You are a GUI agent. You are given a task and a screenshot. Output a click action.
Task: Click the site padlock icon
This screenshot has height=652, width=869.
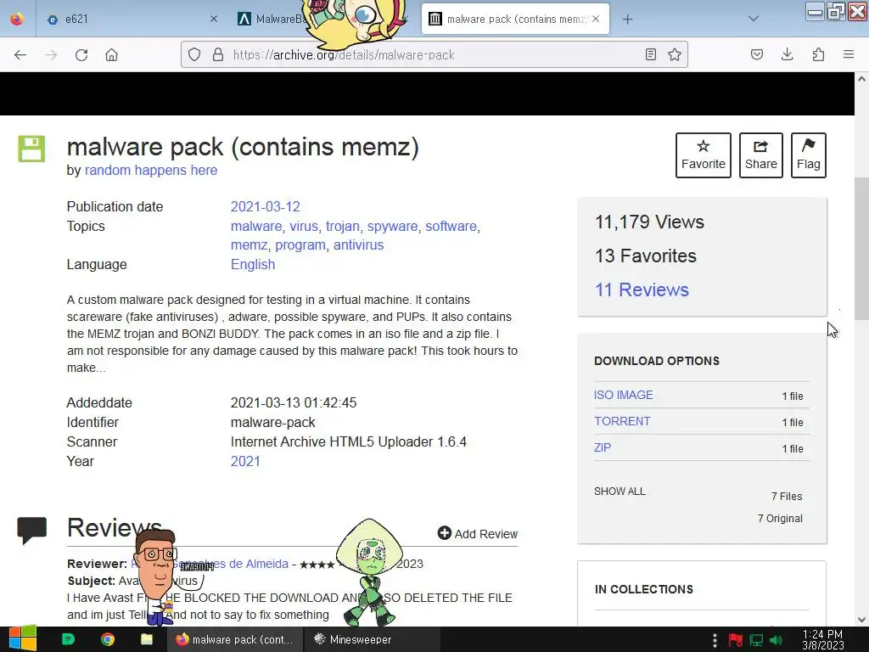[x=218, y=54]
